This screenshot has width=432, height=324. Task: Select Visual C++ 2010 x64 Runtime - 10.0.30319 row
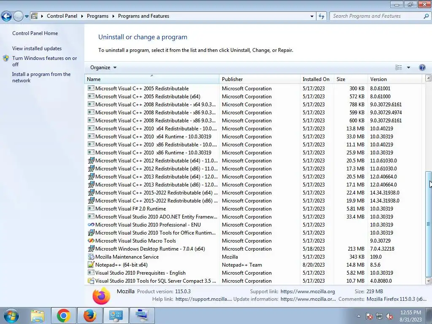[x=253, y=136]
